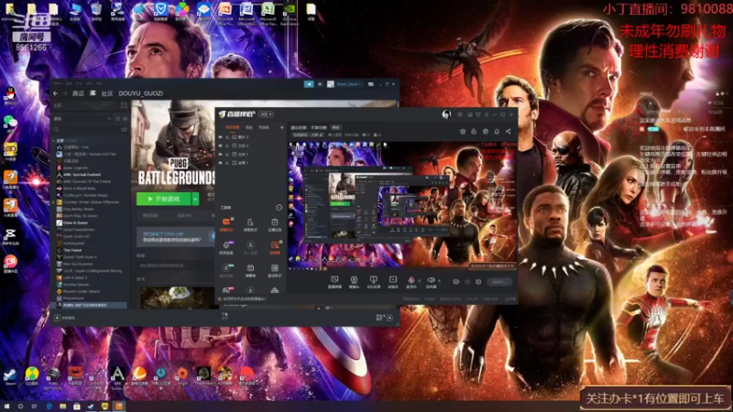Open the Steam Store (商店) tab
Screen dimensions: 733x412
coord(78,93)
